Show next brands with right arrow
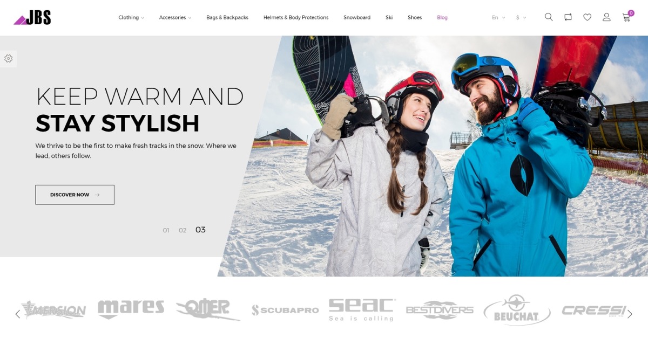648x338 pixels. 630,314
